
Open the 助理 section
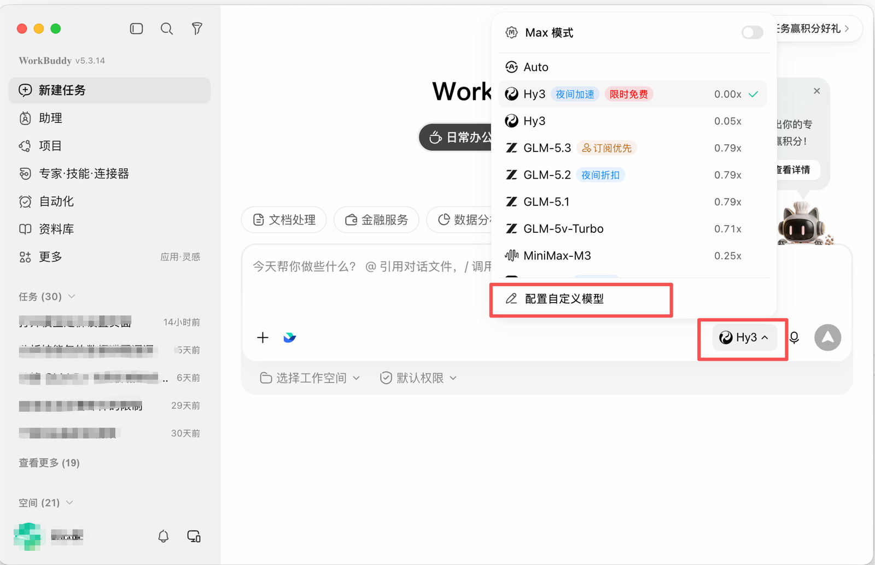109,118
